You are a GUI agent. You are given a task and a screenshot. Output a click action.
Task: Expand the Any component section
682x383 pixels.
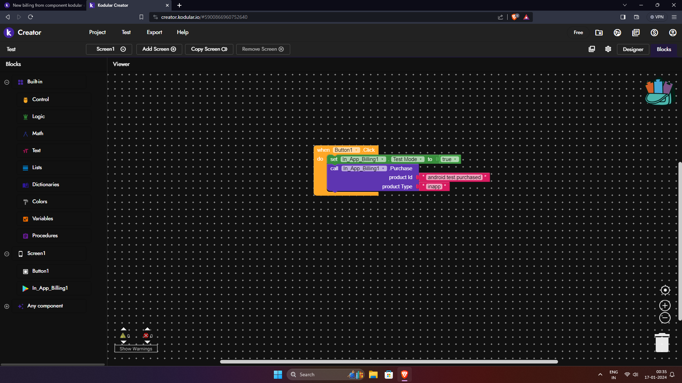click(x=7, y=306)
